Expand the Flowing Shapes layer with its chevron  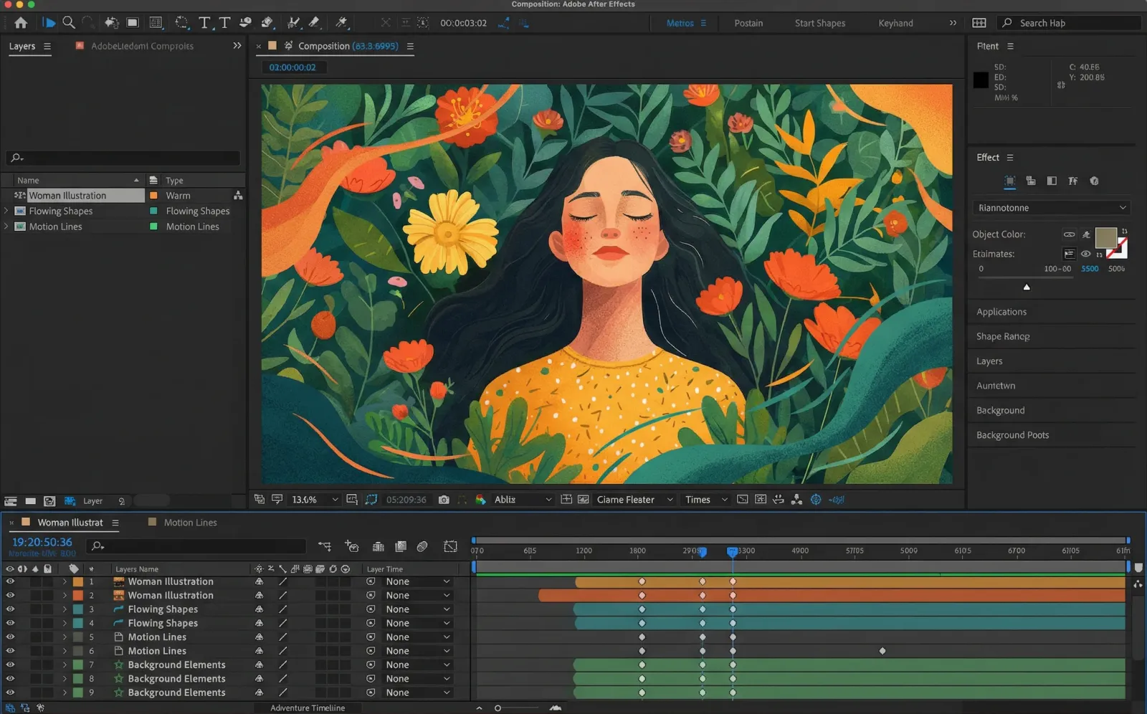(65, 609)
